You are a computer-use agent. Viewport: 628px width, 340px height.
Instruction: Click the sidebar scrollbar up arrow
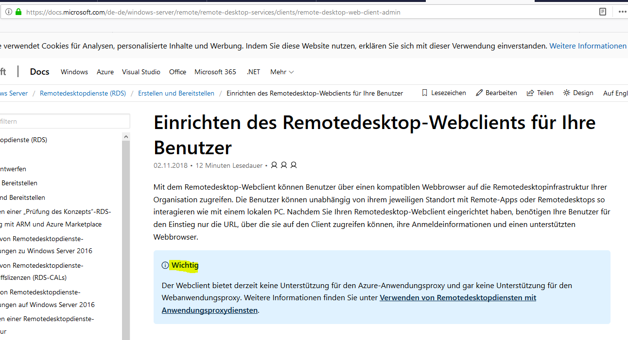(x=126, y=136)
